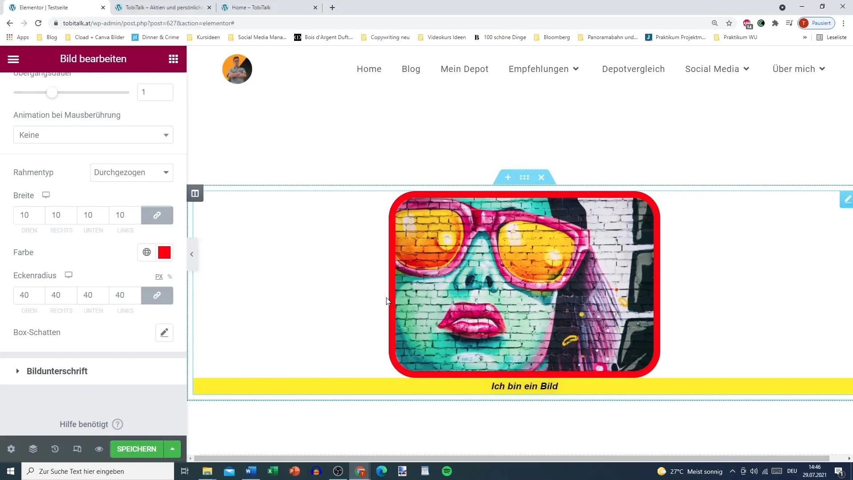Image resolution: width=853 pixels, height=480 pixels.
Task: Bookmark this page with the star icon
Action: (x=729, y=23)
